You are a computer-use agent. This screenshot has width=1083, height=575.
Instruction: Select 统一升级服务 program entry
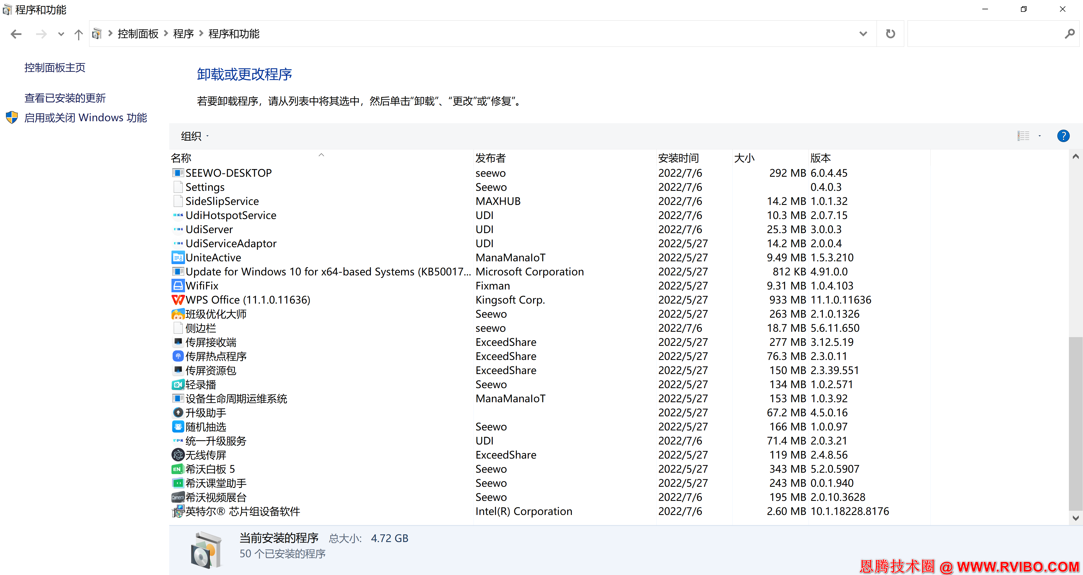[216, 441]
